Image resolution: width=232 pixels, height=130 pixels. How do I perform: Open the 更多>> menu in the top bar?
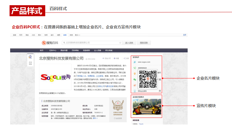point(77,35)
